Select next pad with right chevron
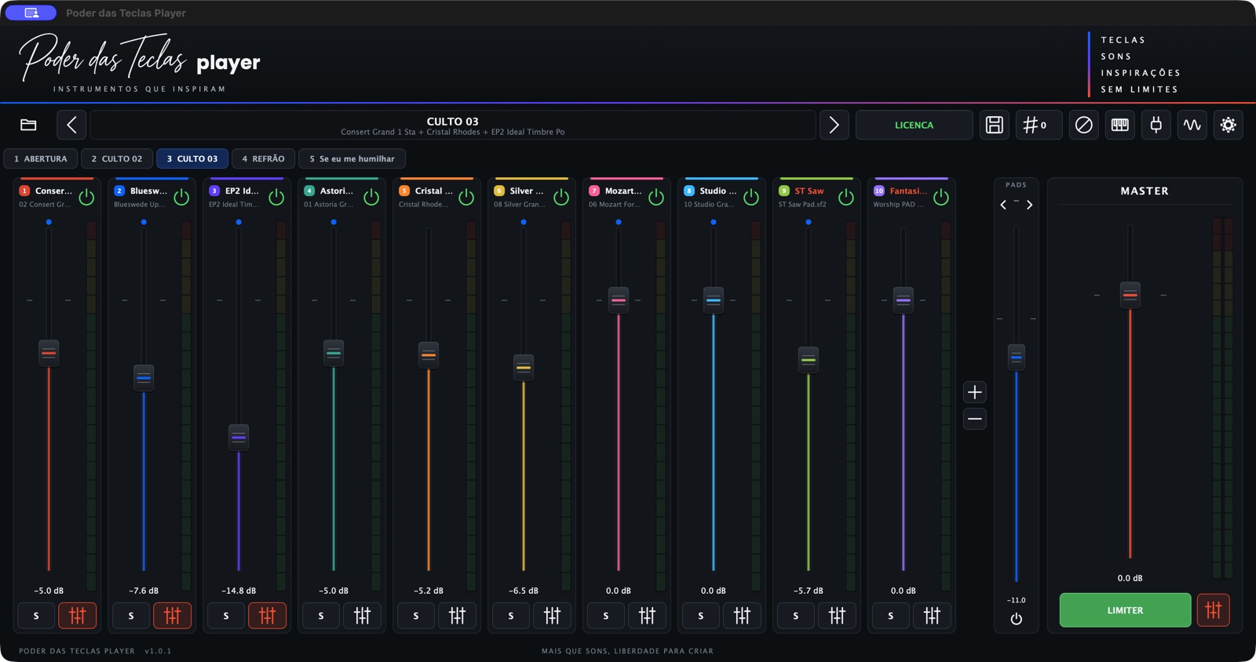Screen dimensions: 1256x662 click(1029, 205)
